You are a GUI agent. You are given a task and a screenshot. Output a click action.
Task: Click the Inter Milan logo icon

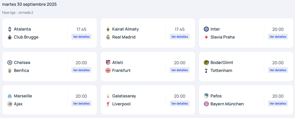(206, 29)
